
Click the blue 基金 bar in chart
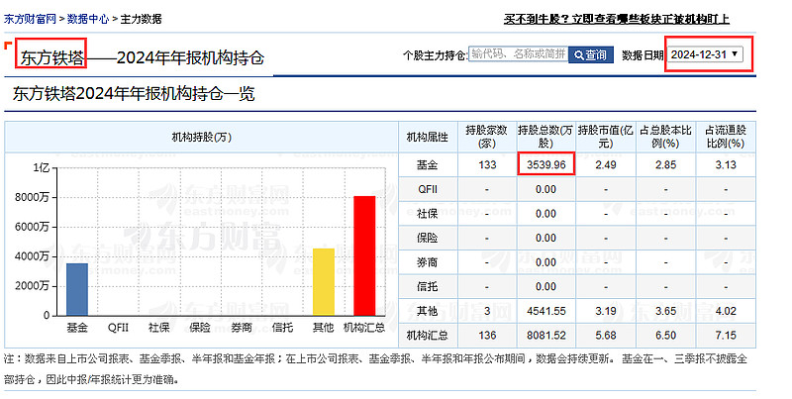pyautogui.click(x=77, y=289)
